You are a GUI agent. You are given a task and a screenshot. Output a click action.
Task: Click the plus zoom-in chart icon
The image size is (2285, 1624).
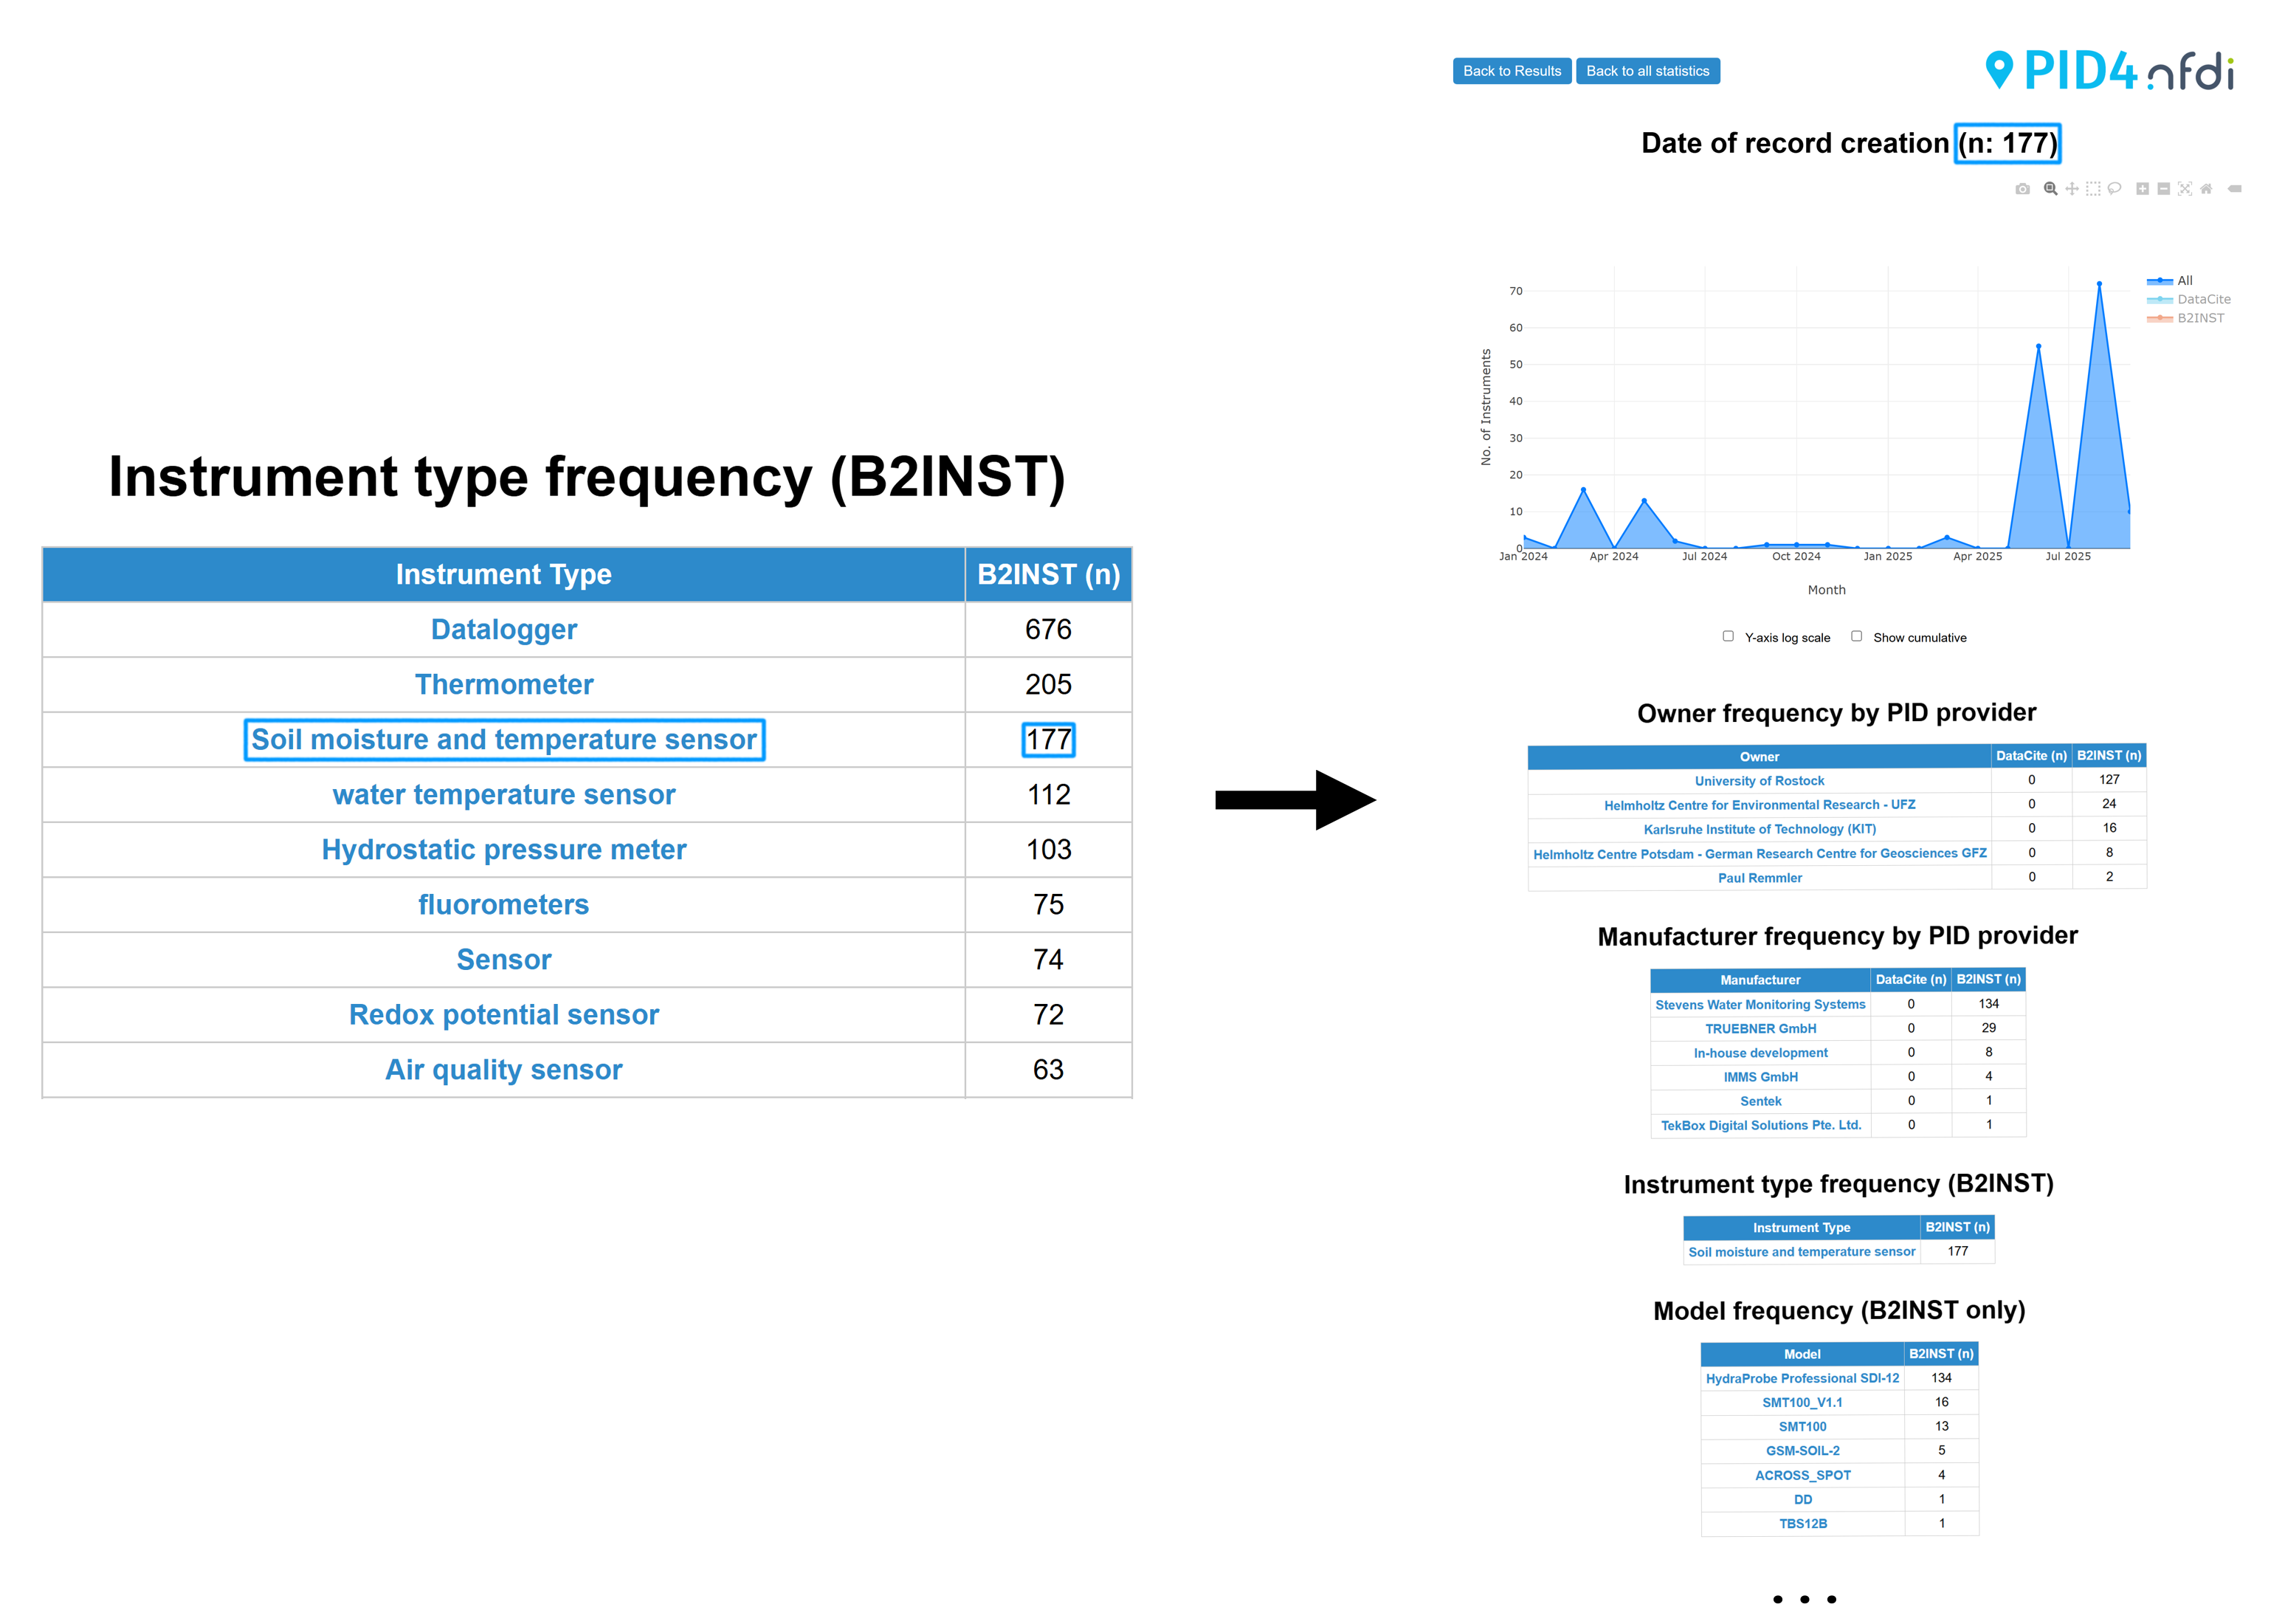tap(2142, 189)
